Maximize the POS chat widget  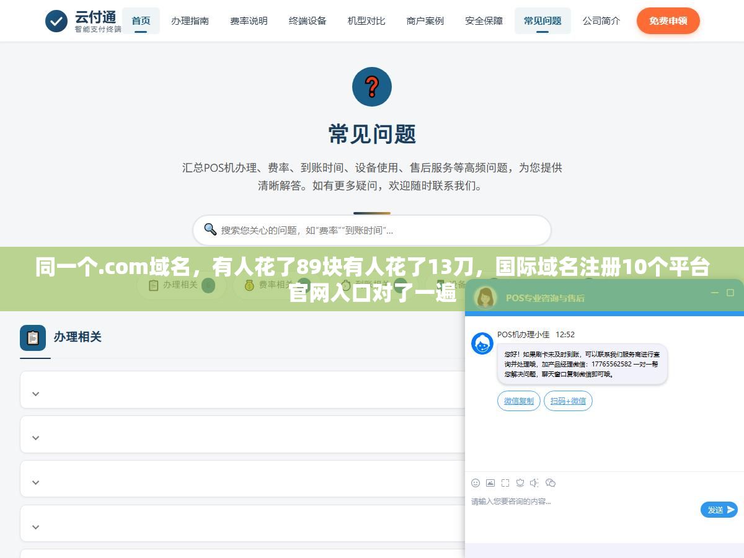[x=730, y=293]
